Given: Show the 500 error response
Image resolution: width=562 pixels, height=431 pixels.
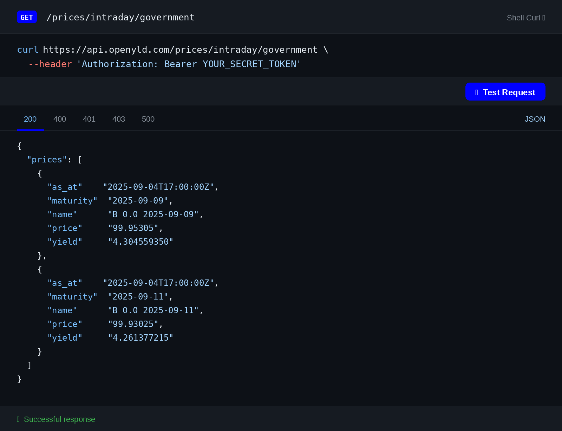Looking at the screenshot, I should point(148,119).
